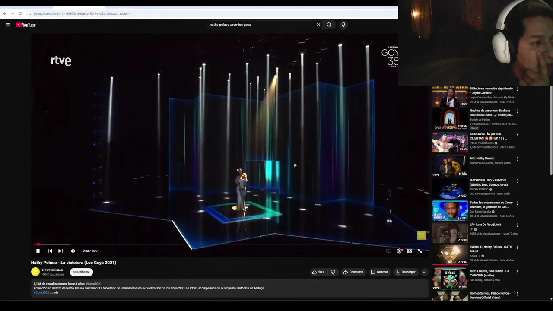Enter fullscreen mode in the player
Screen dimensions: 553x311
click(x=420, y=251)
